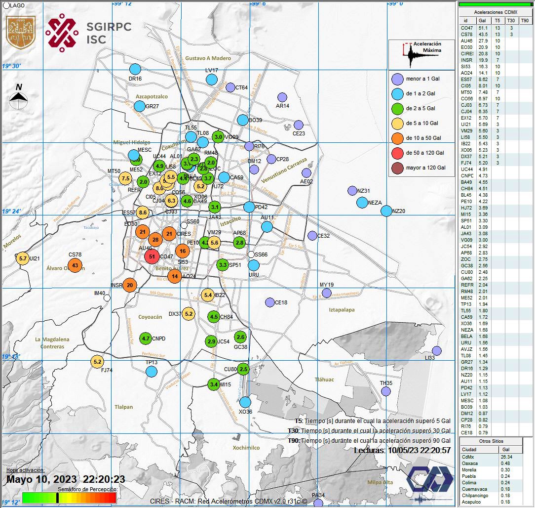Click the 'Ciudad' column header in Otros Sitios

pos(479,450)
